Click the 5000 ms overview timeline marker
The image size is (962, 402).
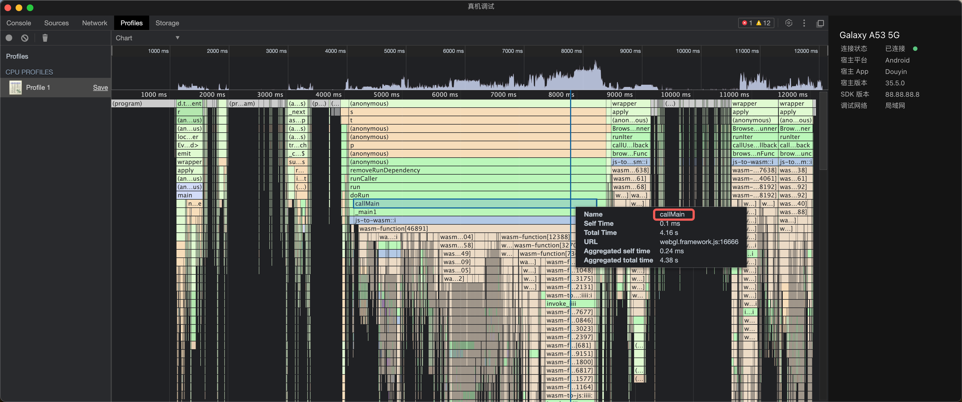click(x=394, y=51)
